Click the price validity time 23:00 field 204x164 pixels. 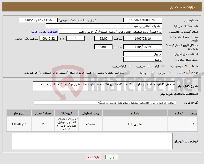(x=103, y=47)
